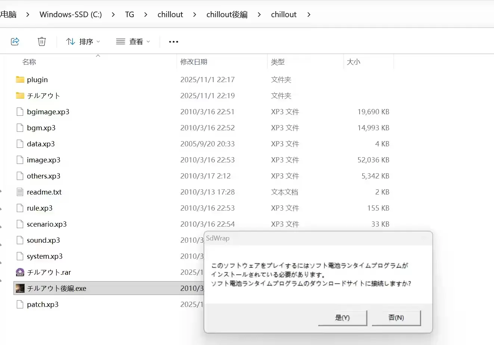
Task: Click the date 2025/11/1 22:17
Action: click(208, 80)
